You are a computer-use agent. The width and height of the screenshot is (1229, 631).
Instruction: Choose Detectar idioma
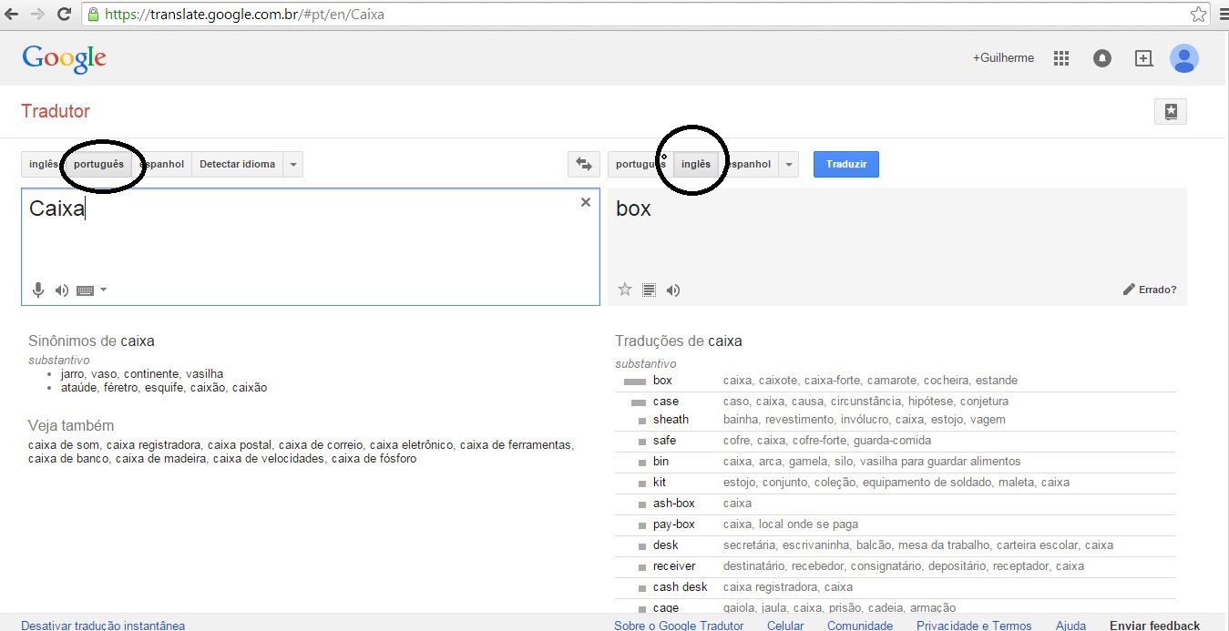tap(237, 164)
